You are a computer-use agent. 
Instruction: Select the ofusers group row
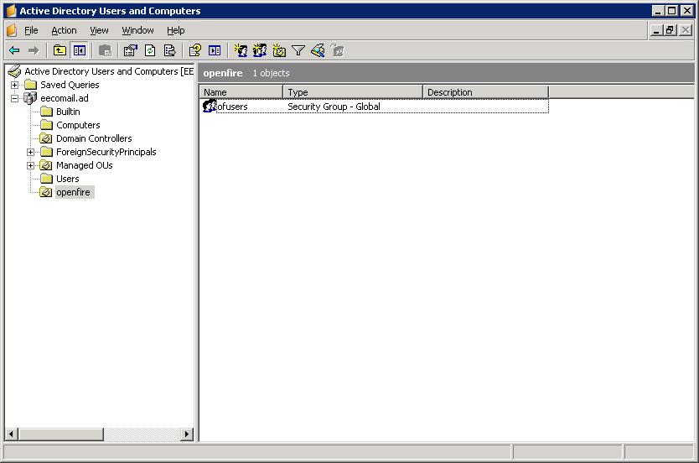375,107
